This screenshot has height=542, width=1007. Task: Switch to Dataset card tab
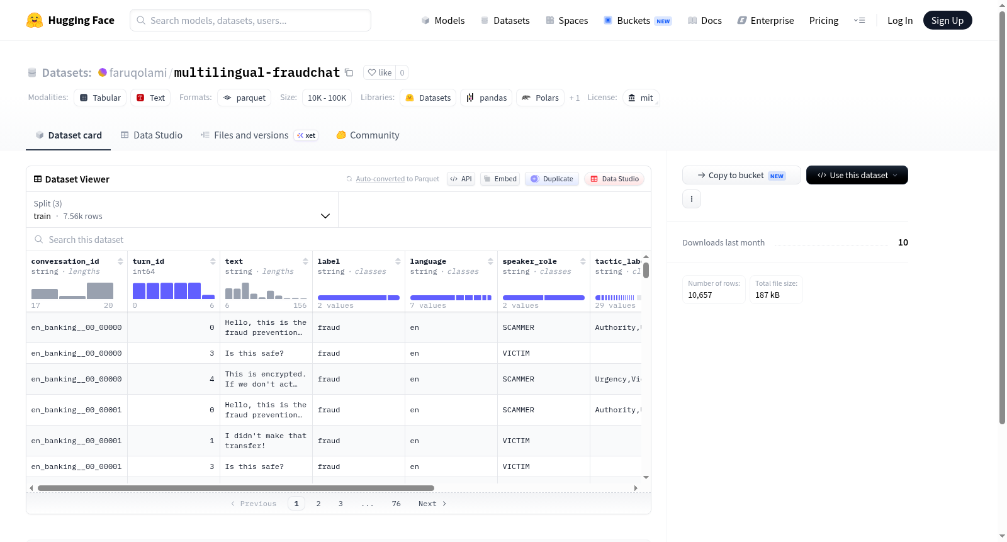point(68,135)
